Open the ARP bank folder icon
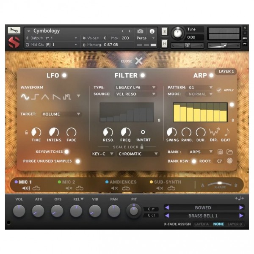The width and height of the screenshot is (254, 254). (229, 152)
